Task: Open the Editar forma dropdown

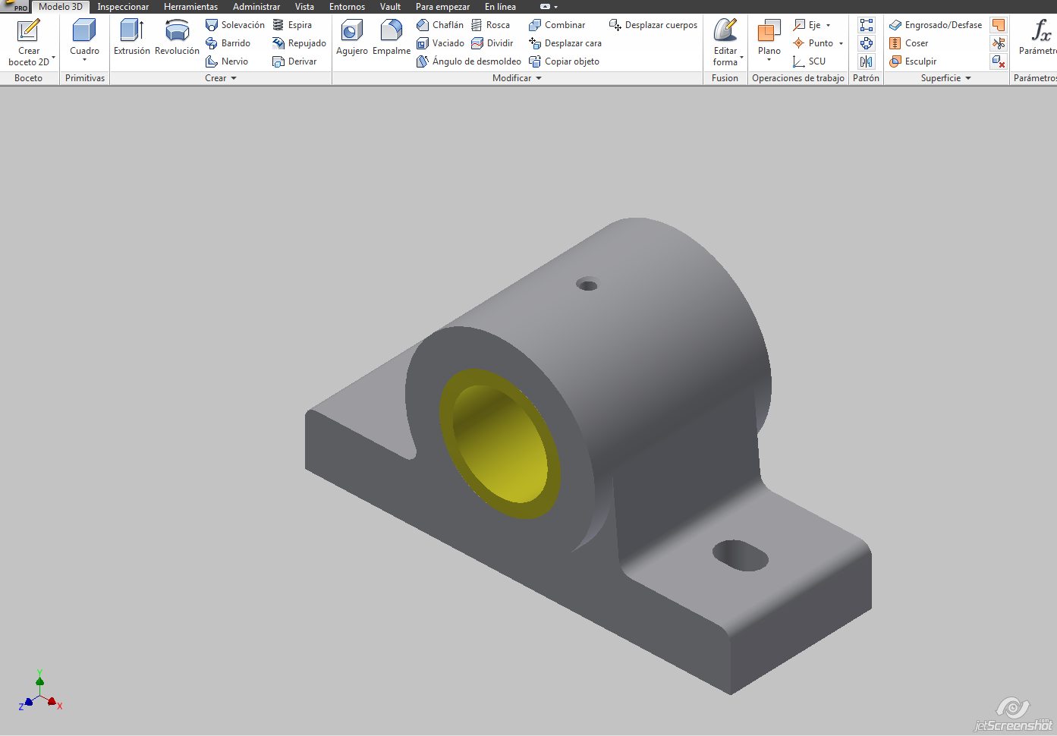Action: tap(741, 58)
